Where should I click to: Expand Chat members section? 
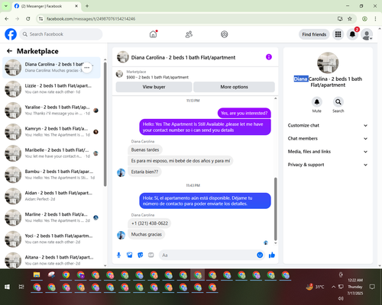point(328,139)
